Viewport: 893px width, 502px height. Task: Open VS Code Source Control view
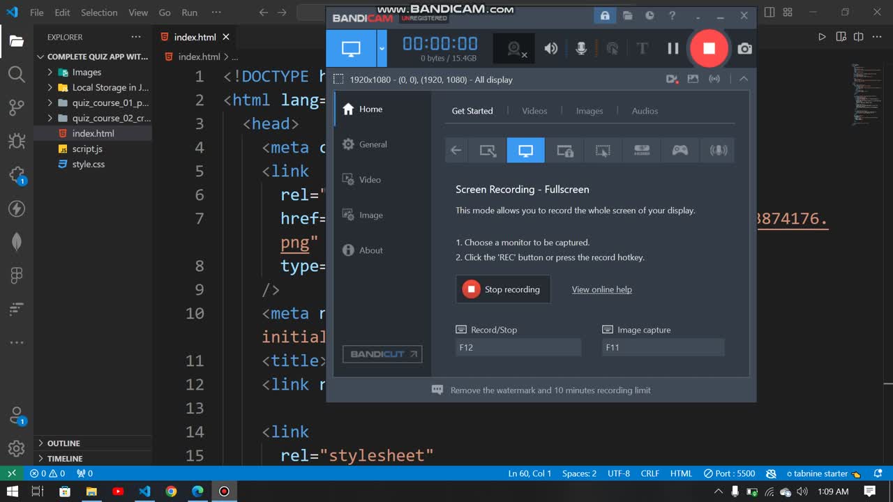point(17,107)
